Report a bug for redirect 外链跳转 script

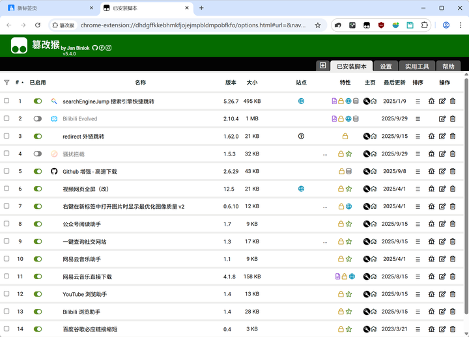pos(431,136)
